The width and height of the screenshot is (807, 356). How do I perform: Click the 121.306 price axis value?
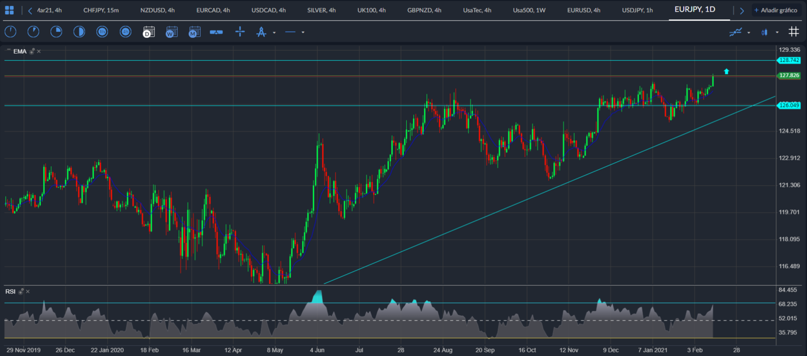coord(789,185)
